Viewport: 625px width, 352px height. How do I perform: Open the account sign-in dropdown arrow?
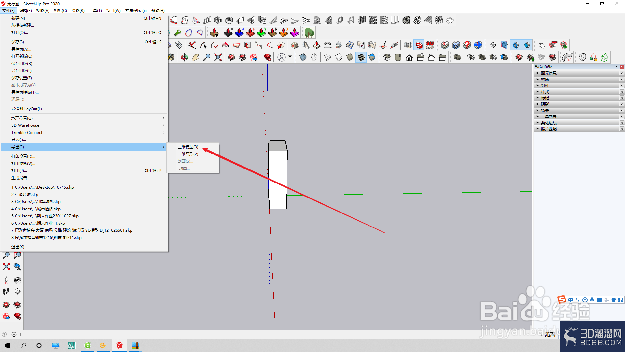point(290,57)
